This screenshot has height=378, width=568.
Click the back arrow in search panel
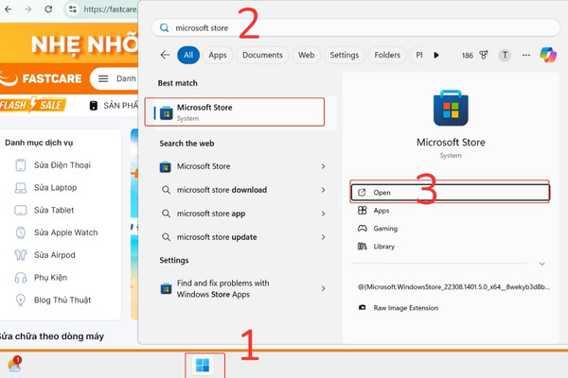pyautogui.click(x=165, y=55)
